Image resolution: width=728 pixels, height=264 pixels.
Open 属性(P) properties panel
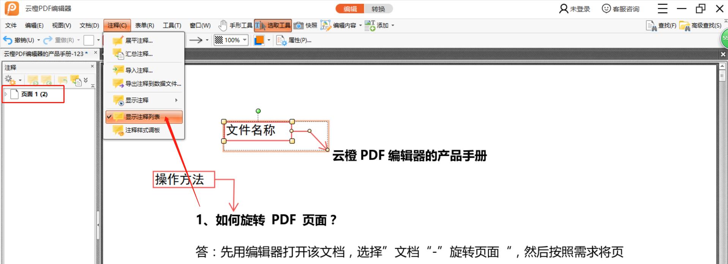(x=294, y=40)
